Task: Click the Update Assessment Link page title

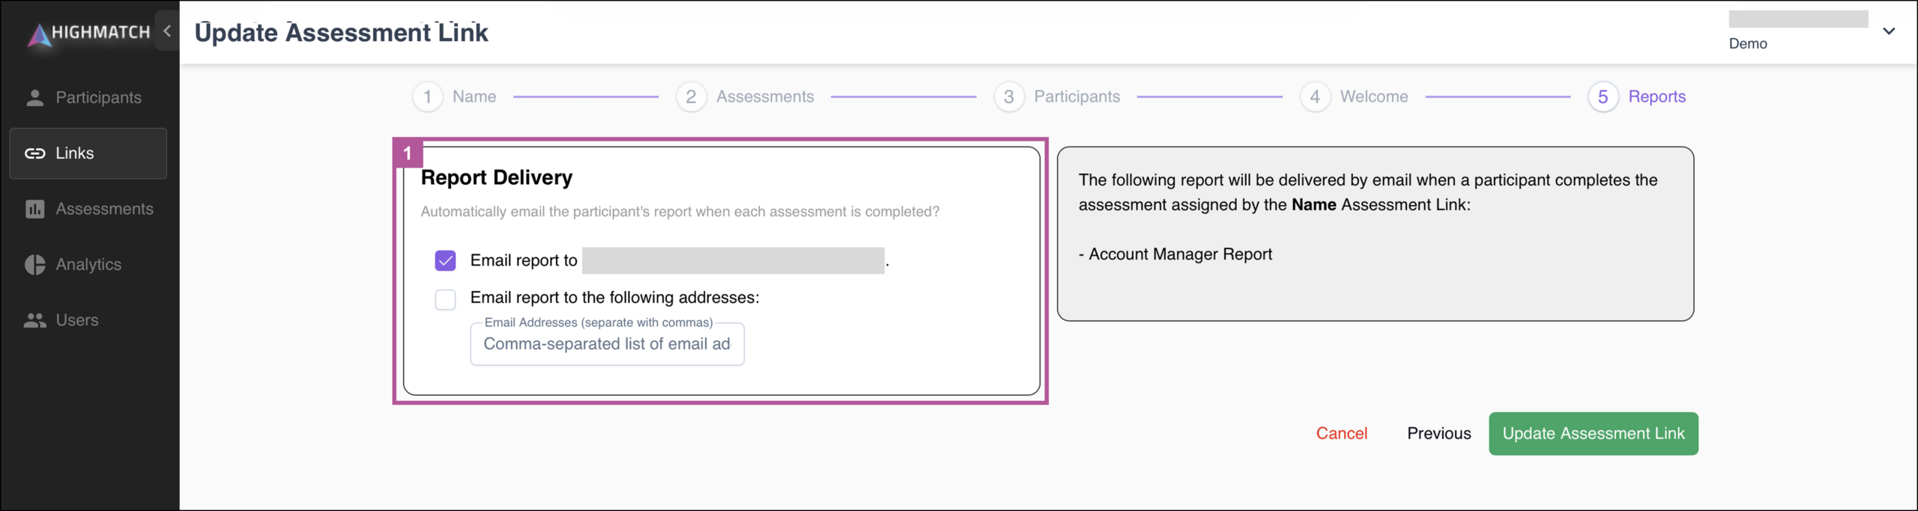Action: pos(341,33)
